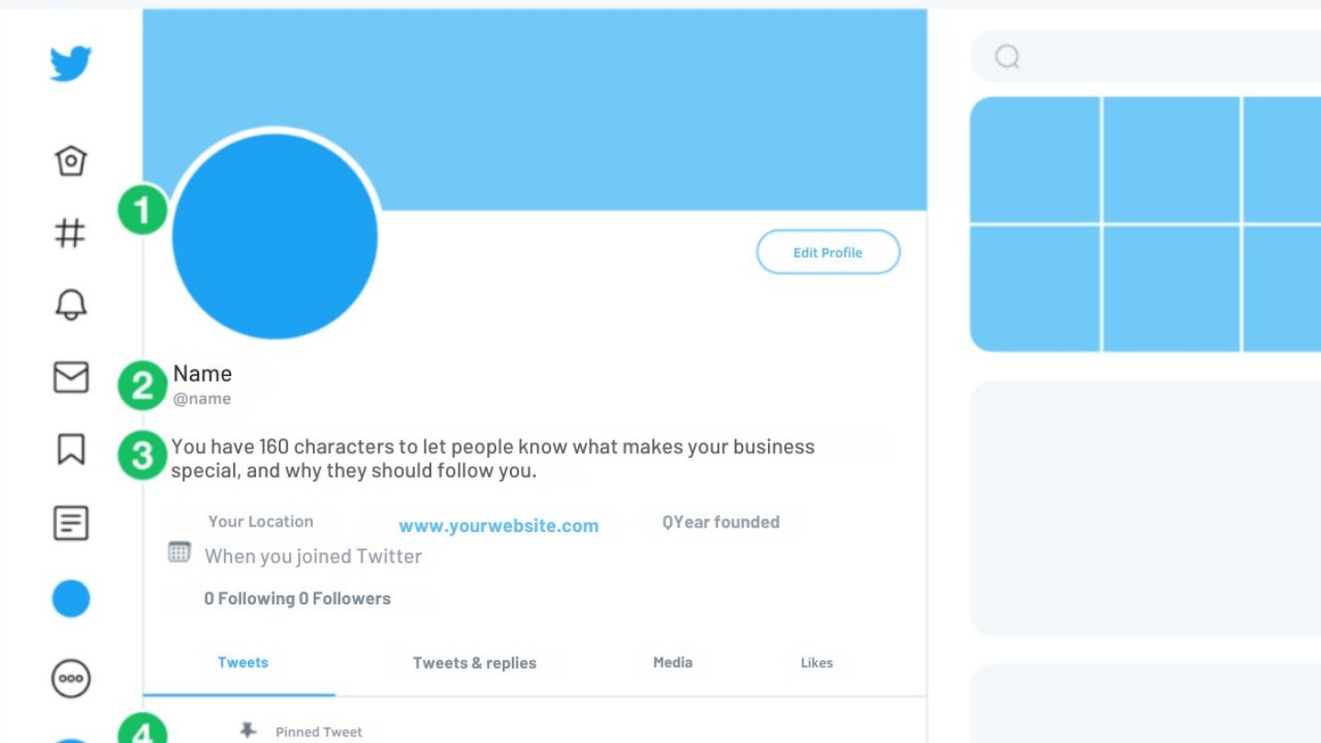The image size is (1321, 743).
Task: Open the Likes tab
Action: 816,662
